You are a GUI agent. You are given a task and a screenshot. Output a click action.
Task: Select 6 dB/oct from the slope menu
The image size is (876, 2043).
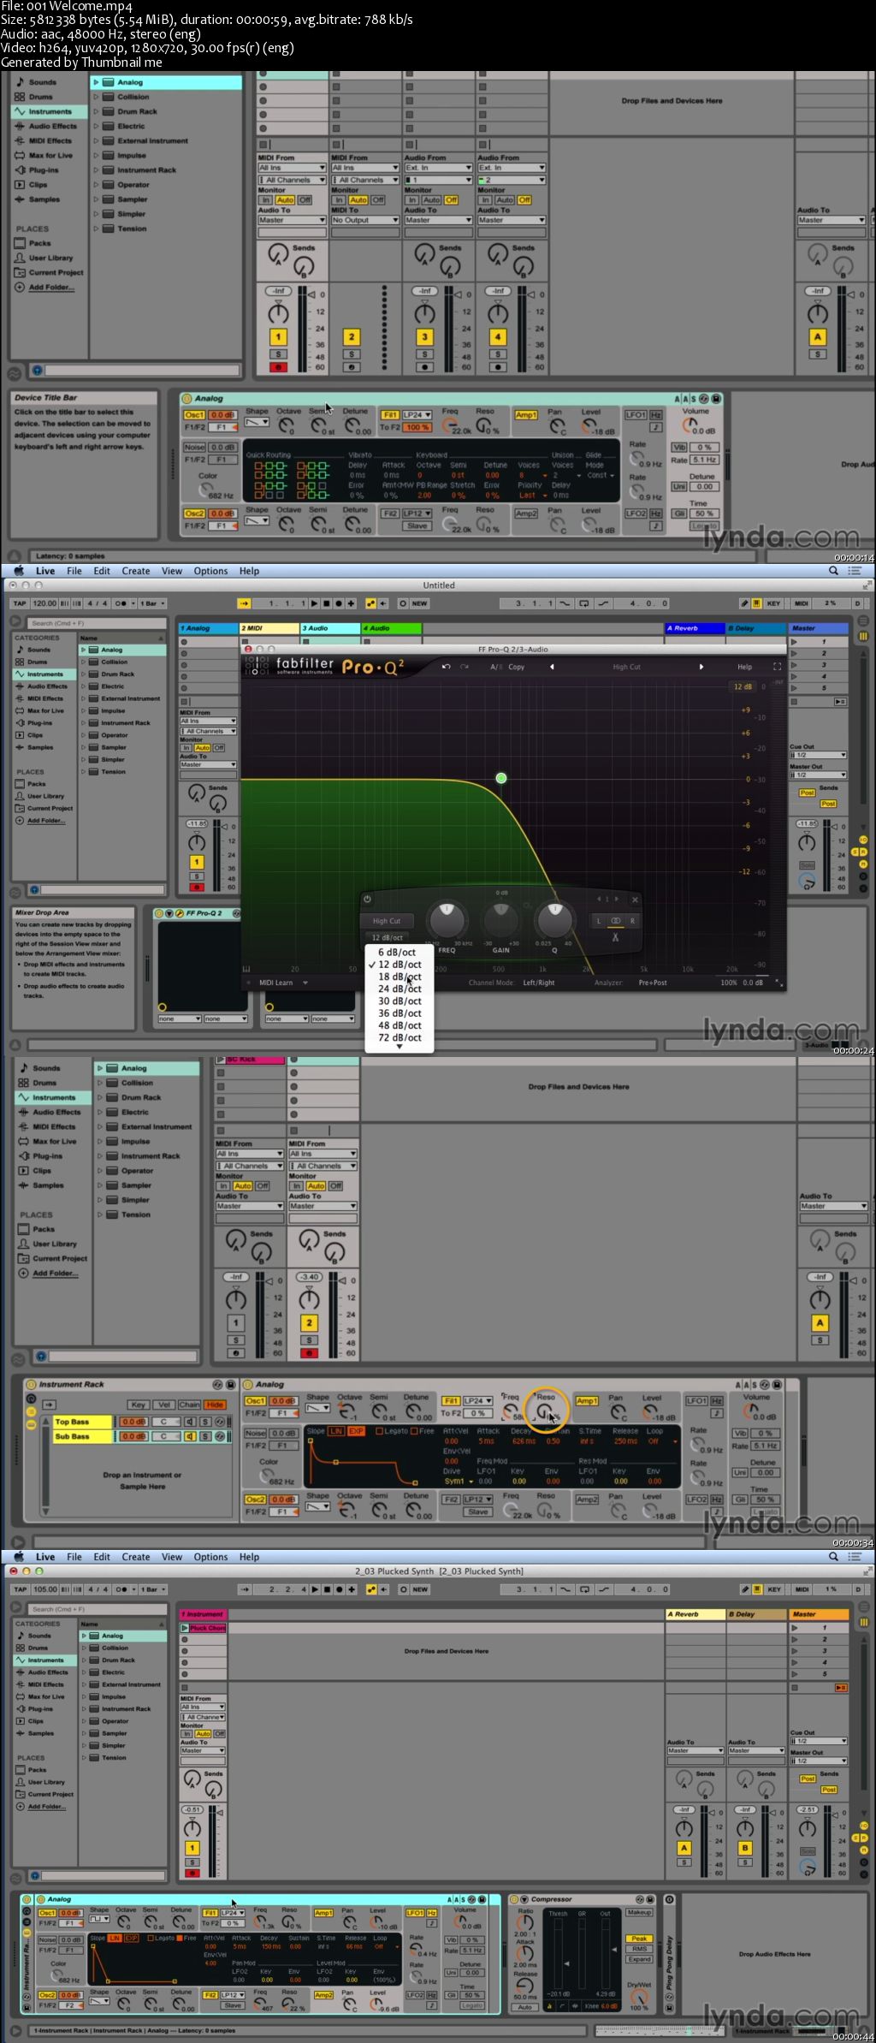(x=397, y=952)
